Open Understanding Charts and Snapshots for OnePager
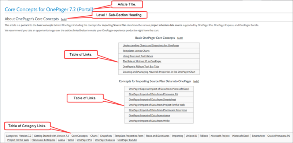This screenshot has height=143, width=293. click(151, 46)
